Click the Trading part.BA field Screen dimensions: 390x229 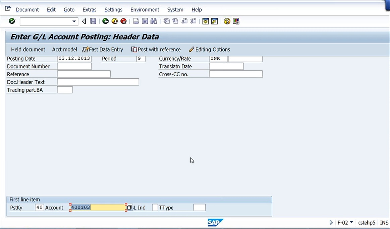tap(65, 90)
